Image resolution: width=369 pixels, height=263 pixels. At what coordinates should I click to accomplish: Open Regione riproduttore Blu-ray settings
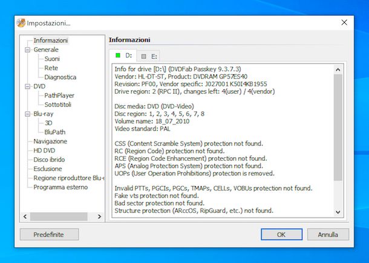[69, 178]
